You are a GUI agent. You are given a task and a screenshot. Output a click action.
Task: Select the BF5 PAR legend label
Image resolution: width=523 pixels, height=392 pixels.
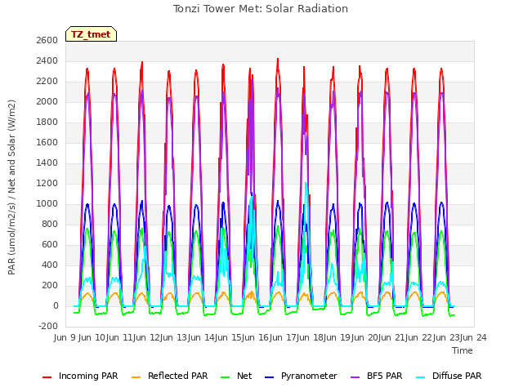[x=385, y=376]
